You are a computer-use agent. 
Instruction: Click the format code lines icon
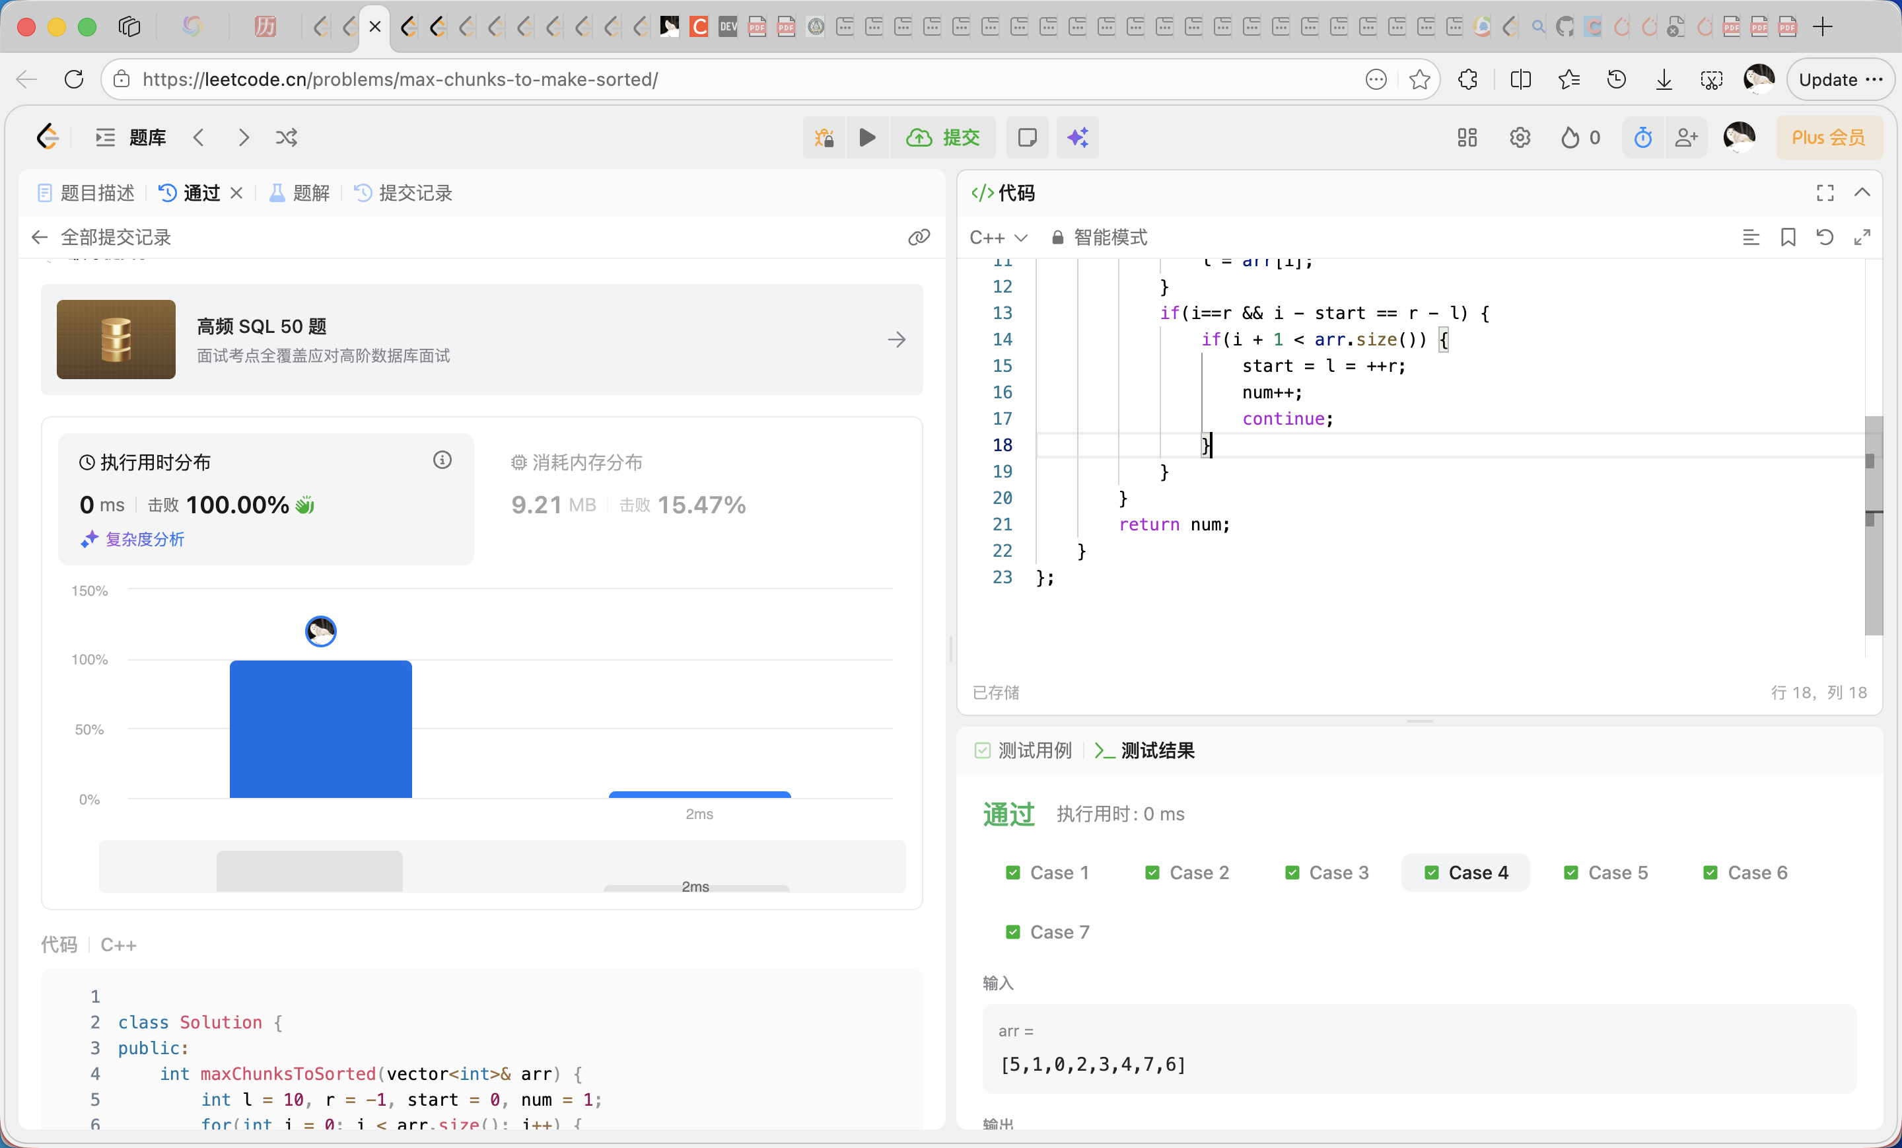pyautogui.click(x=1751, y=237)
